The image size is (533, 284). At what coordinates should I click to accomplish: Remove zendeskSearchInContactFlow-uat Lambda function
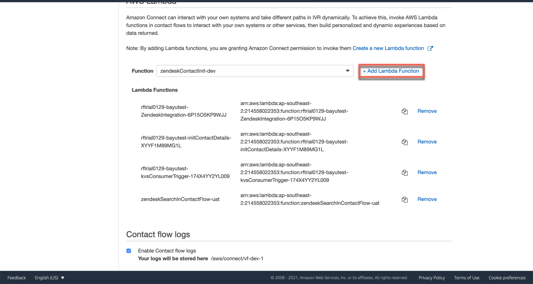pos(427,199)
